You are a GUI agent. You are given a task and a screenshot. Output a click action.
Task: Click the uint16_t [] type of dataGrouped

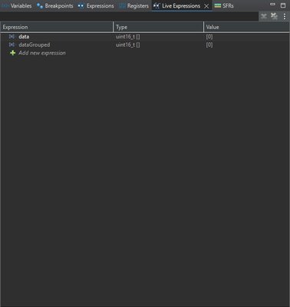click(128, 45)
